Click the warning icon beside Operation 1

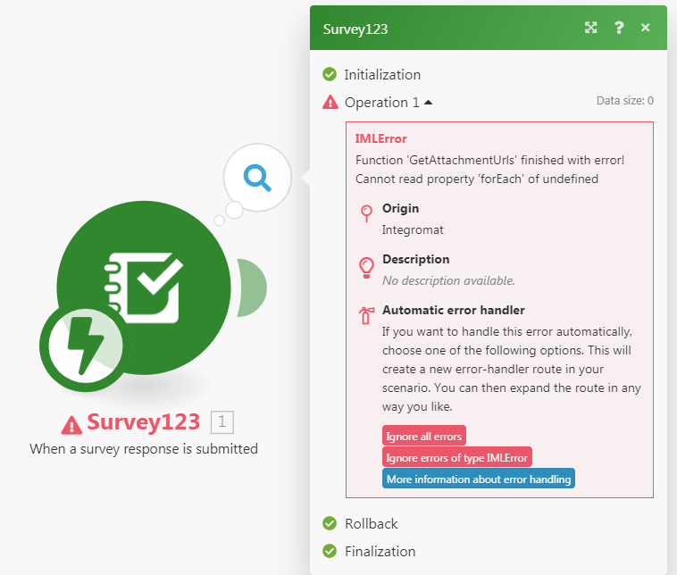coord(330,103)
